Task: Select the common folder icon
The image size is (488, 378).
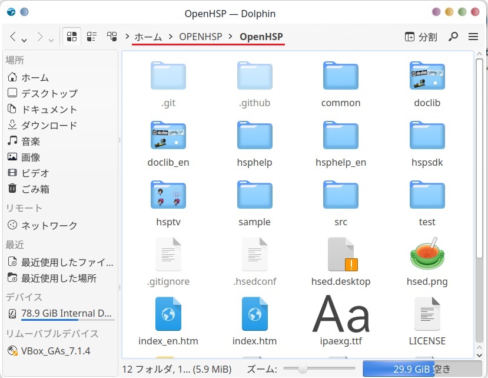Action: tap(341, 75)
